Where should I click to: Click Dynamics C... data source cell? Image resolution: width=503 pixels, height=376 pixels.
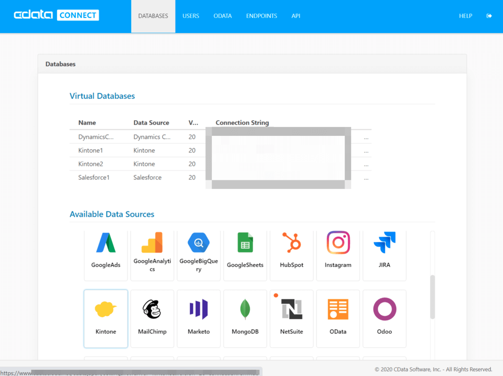click(152, 137)
